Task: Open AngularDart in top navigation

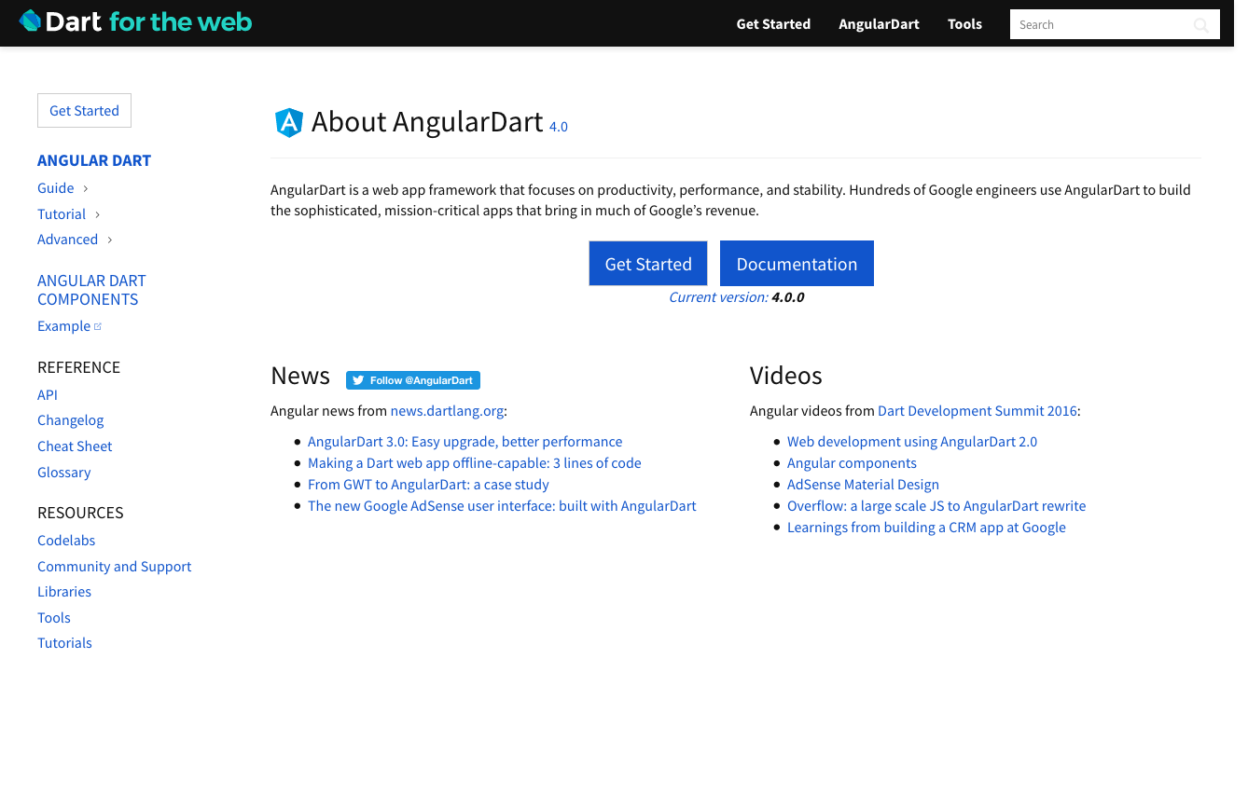Action: point(879,24)
